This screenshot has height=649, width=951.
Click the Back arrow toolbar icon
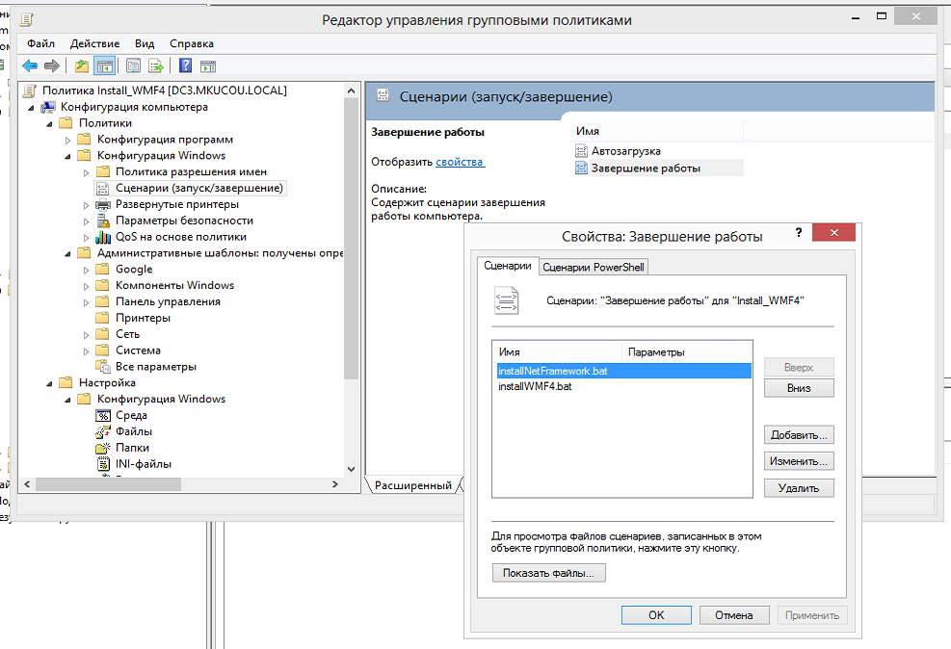tap(30, 66)
